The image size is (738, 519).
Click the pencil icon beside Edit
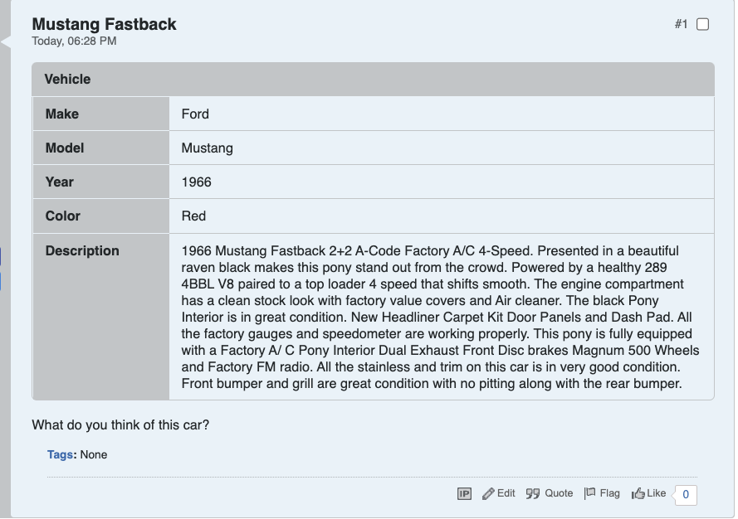tap(488, 493)
